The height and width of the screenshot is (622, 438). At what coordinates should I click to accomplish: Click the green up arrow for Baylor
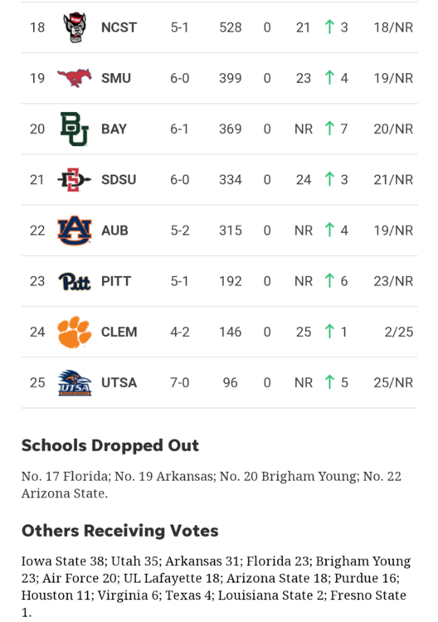(x=329, y=129)
